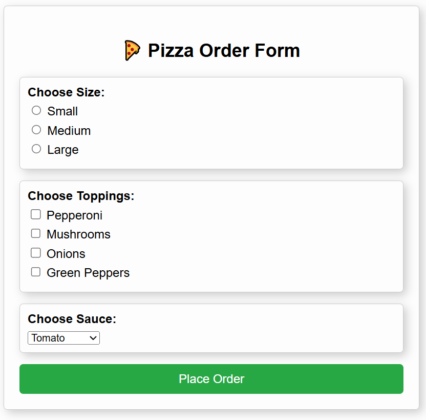Screen dimensions: 426x420
Task: Click the Small text label
Action: [62, 111]
